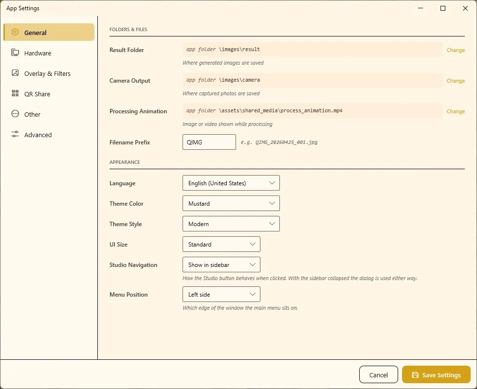477x389 pixels.
Task: Open the Theme Style dropdown showing Modern
Action: pos(231,224)
